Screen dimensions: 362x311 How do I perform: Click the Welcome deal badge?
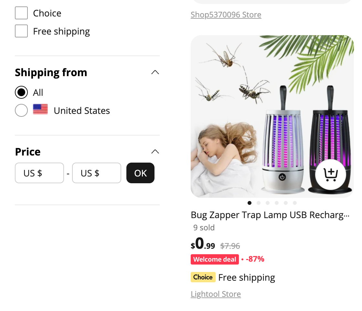pyautogui.click(x=215, y=259)
